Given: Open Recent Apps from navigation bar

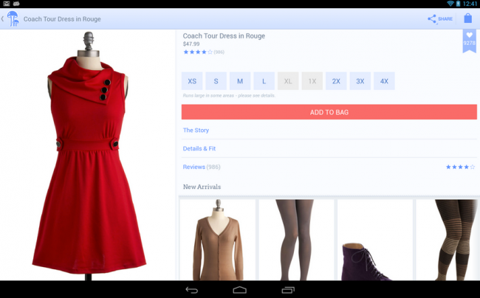Looking at the screenshot, I should (288, 289).
